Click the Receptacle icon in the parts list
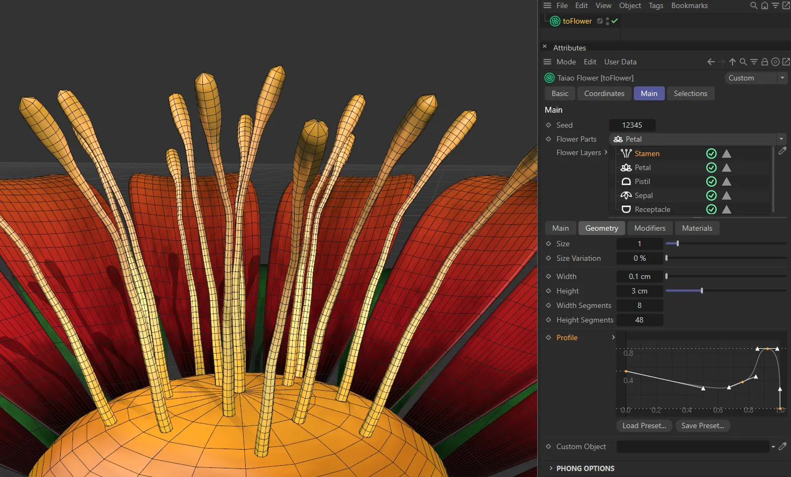Image resolution: width=791 pixels, height=477 pixels. [626, 209]
